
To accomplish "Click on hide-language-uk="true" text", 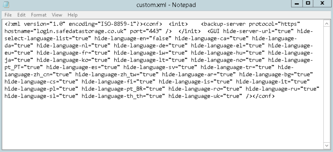I will (205, 96).
